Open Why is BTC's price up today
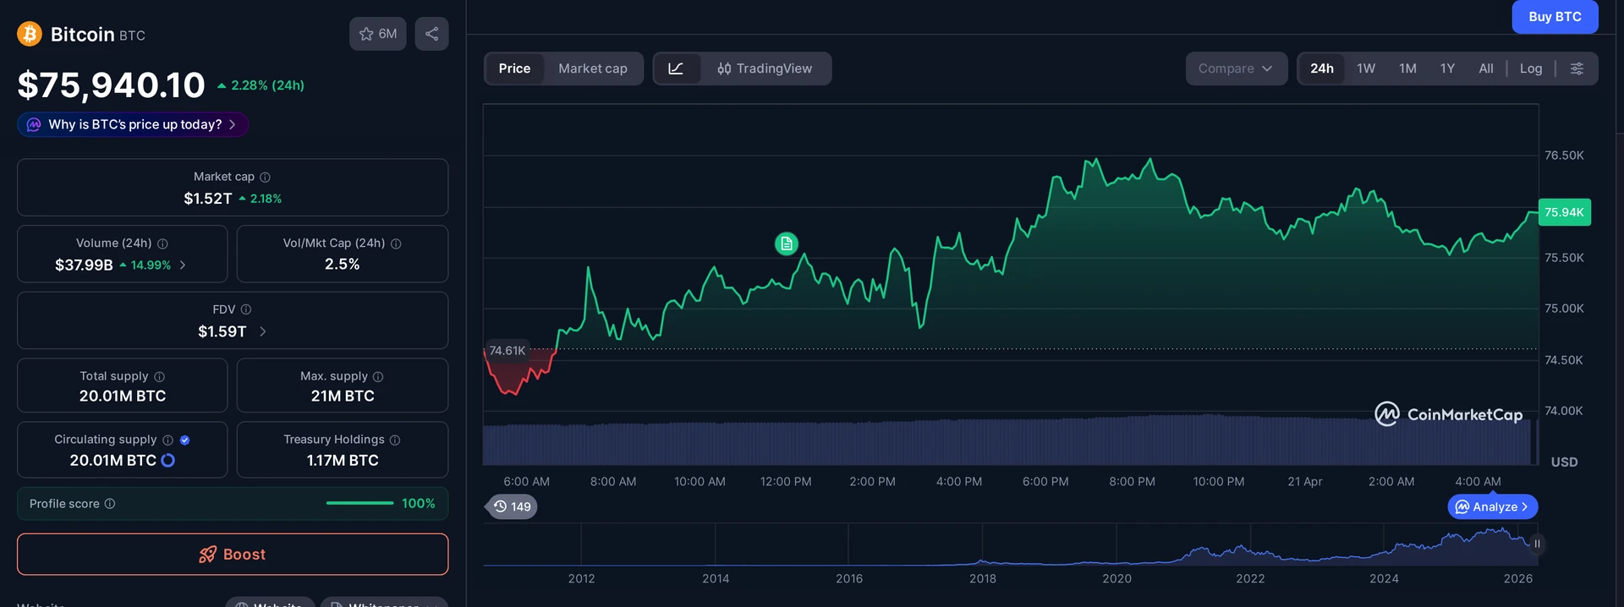This screenshot has width=1624, height=607. [133, 124]
